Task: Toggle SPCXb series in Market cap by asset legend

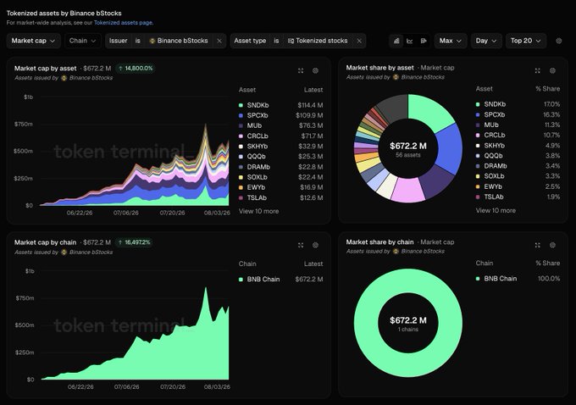Action: [253, 115]
